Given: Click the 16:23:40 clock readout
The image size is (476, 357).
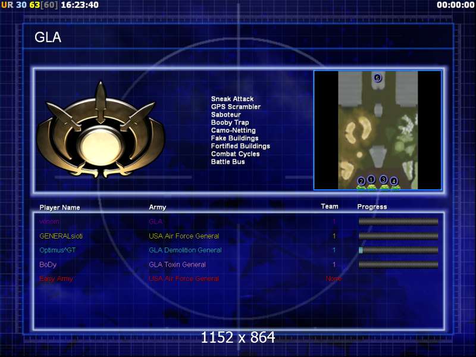Looking at the screenshot, I should [80, 5].
